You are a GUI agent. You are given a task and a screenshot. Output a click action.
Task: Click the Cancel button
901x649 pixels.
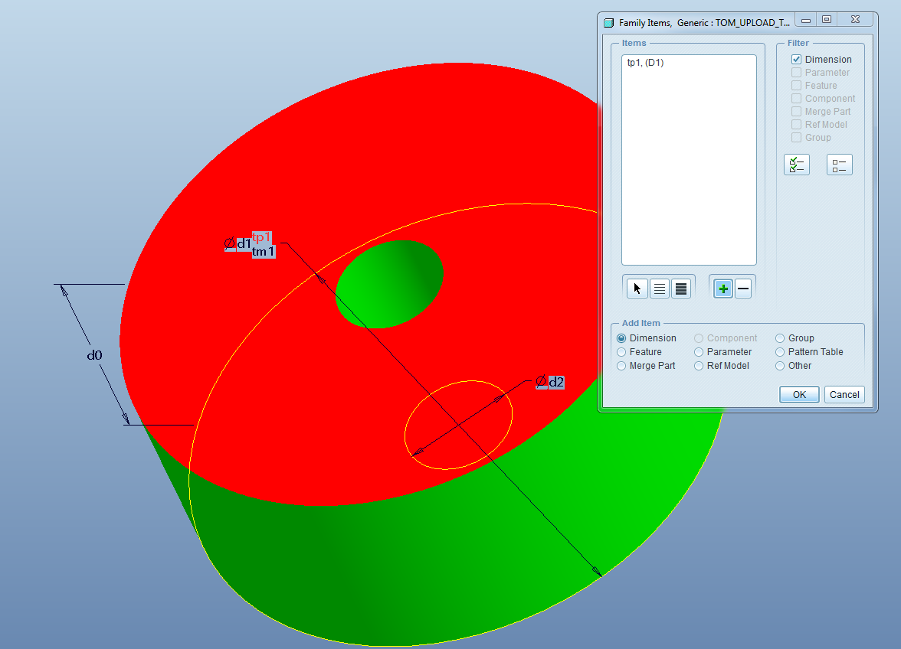[844, 394]
